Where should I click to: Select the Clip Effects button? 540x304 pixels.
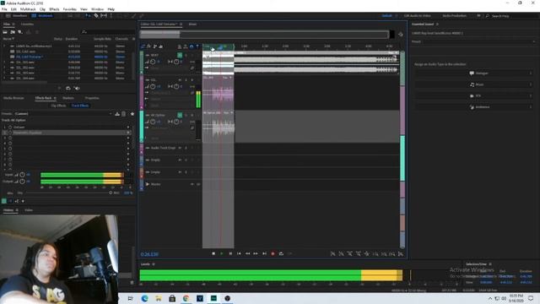coord(58,106)
